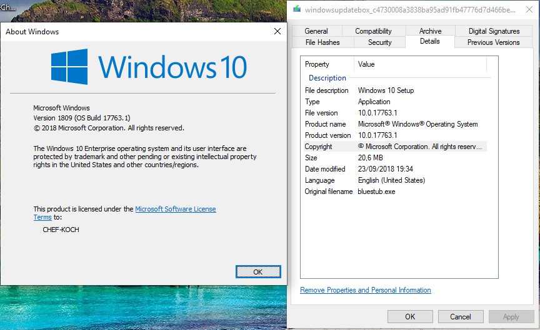Click the Version 1809 OS Build text
Image resolution: width=540 pixels, height=330 pixels.
[82, 118]
